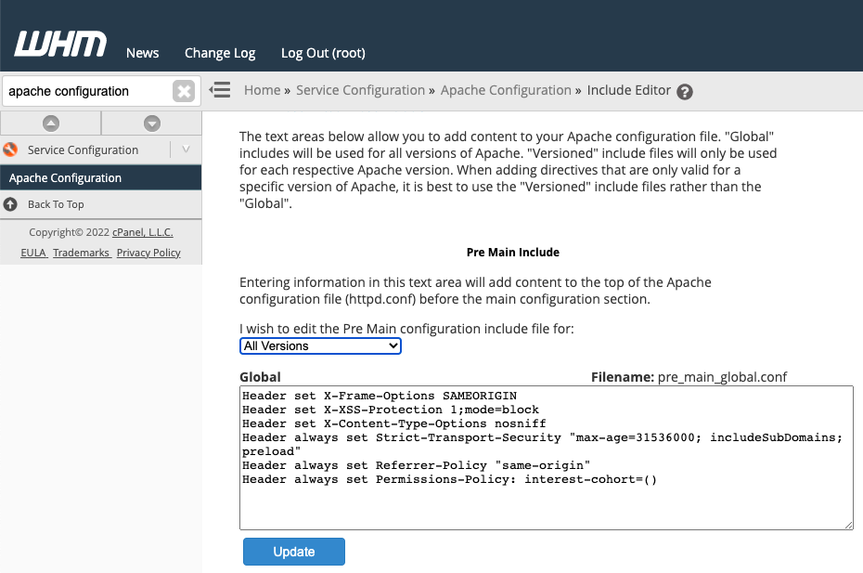
Task: Log out as root
Action: click(x=323, y=53)
